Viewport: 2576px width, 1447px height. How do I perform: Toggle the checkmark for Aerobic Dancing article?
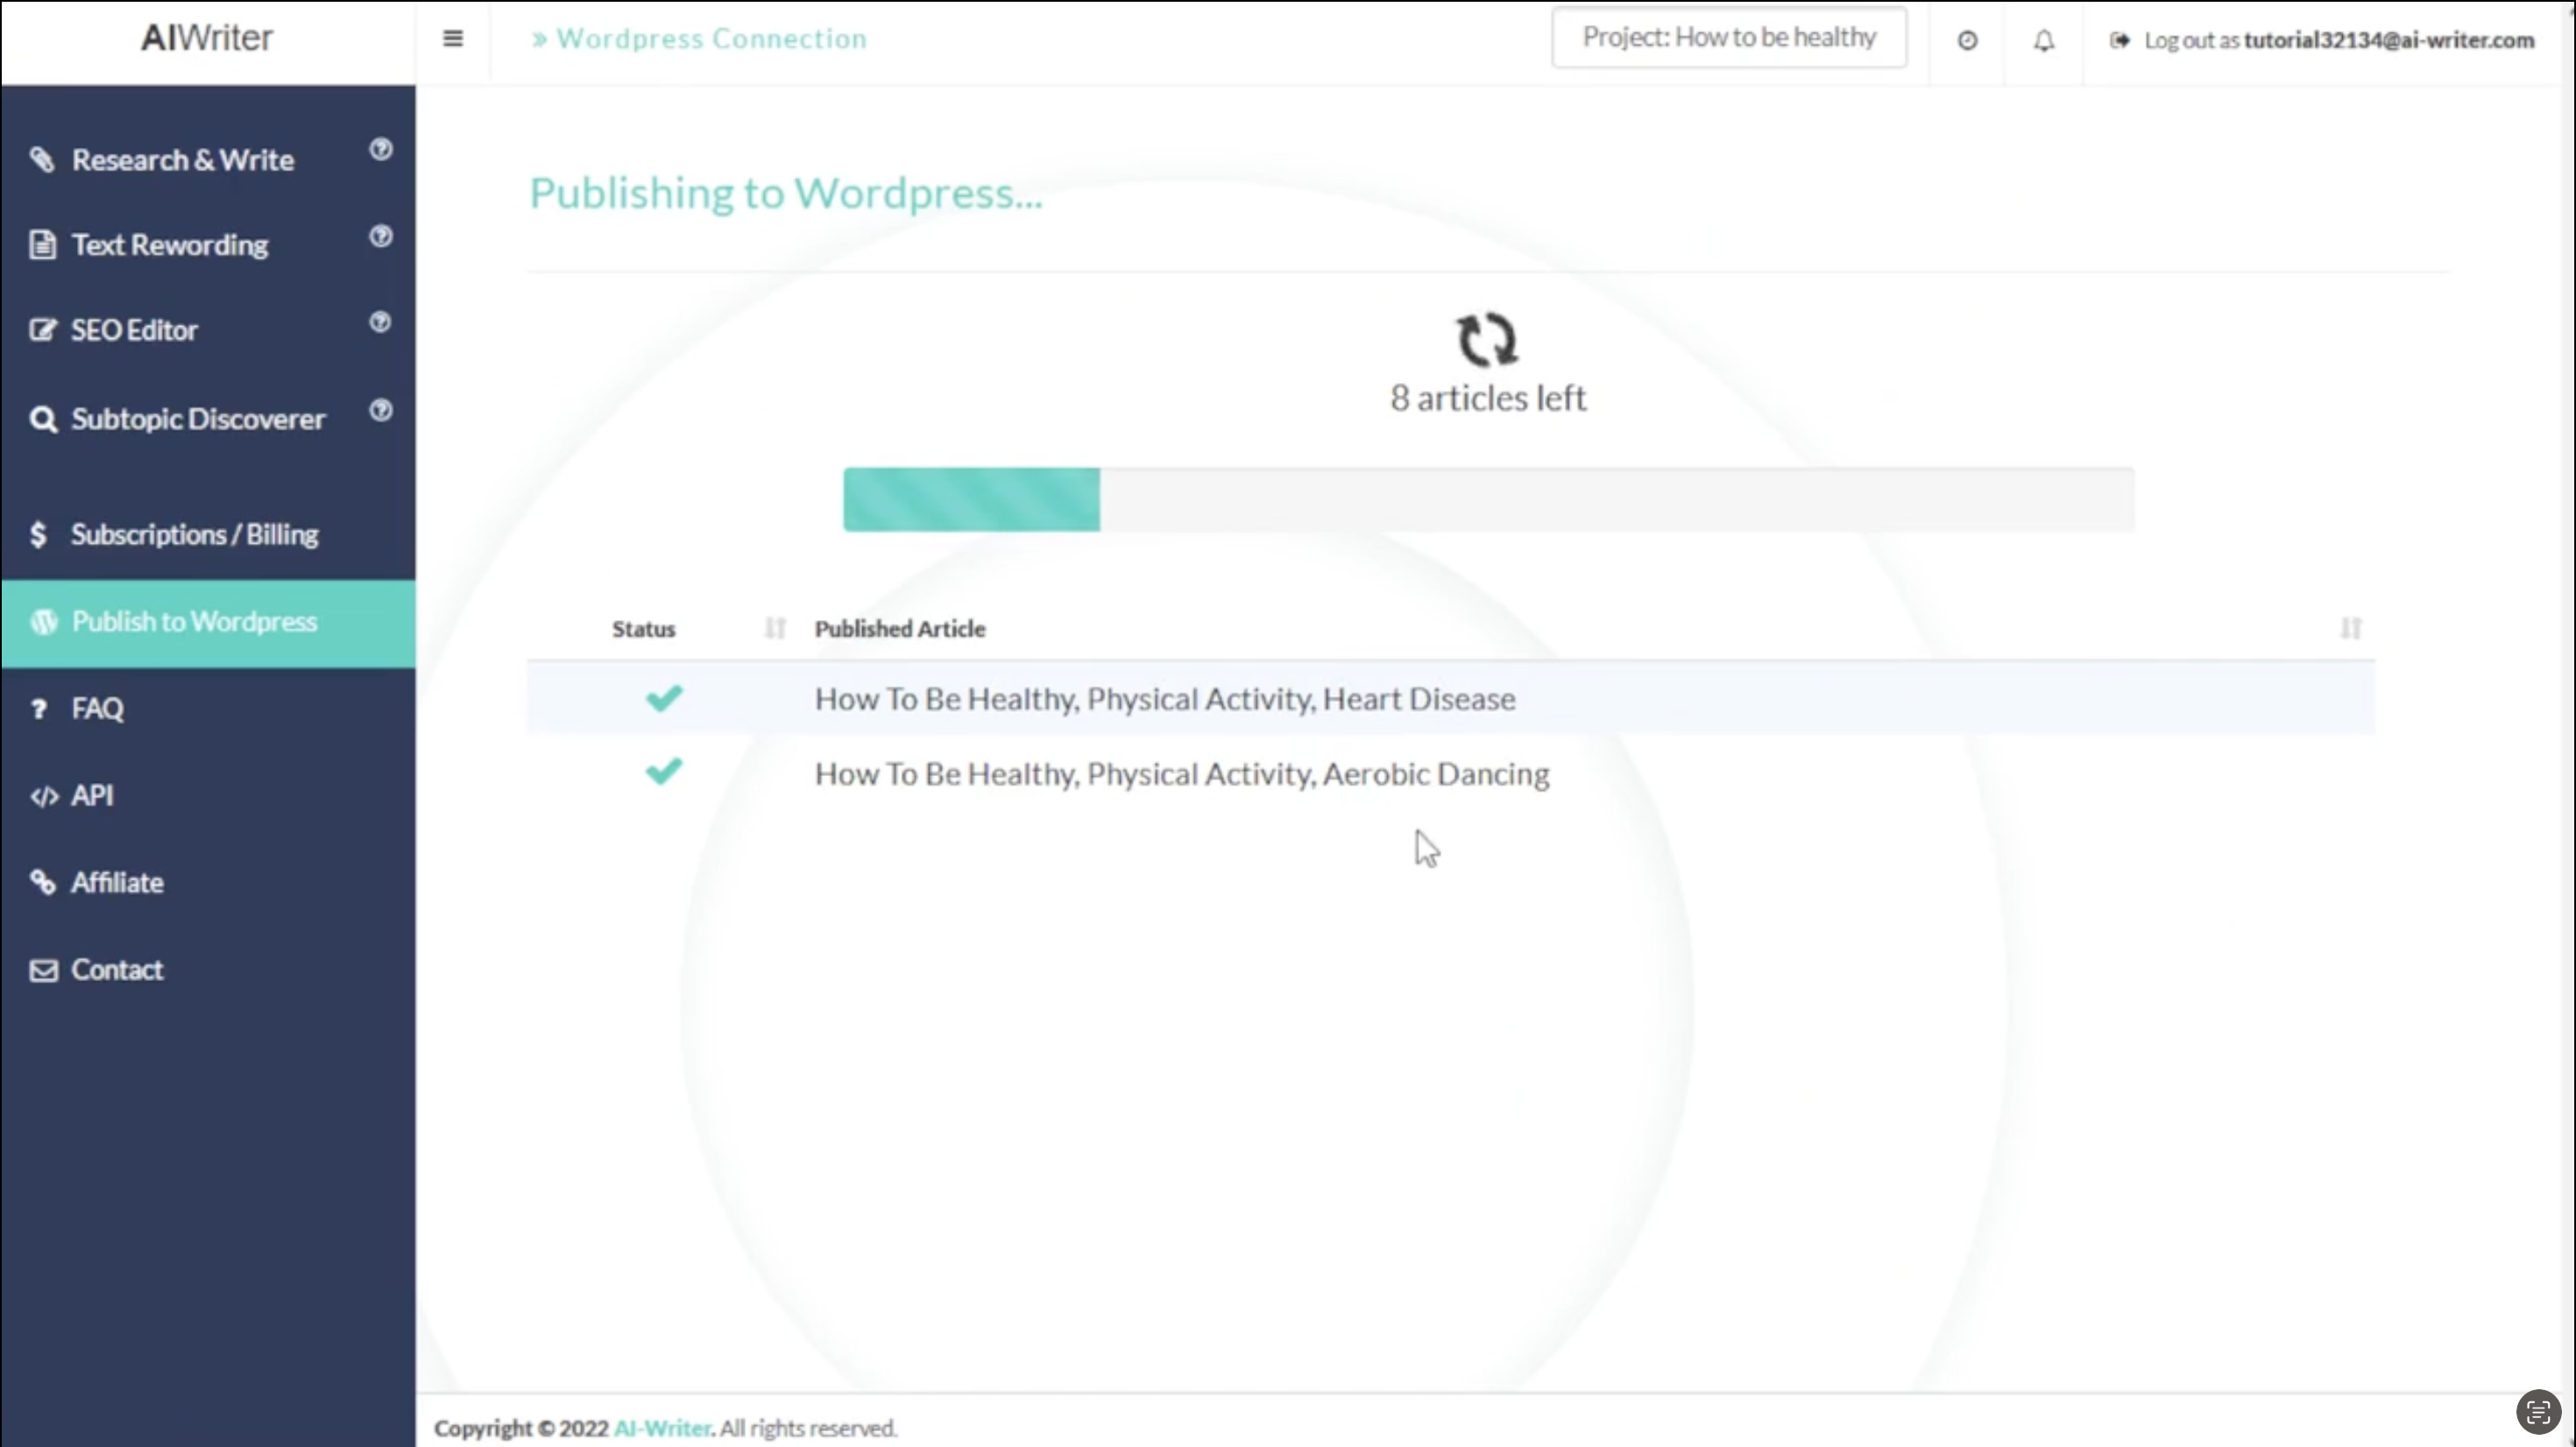click(x=663, y=772)
